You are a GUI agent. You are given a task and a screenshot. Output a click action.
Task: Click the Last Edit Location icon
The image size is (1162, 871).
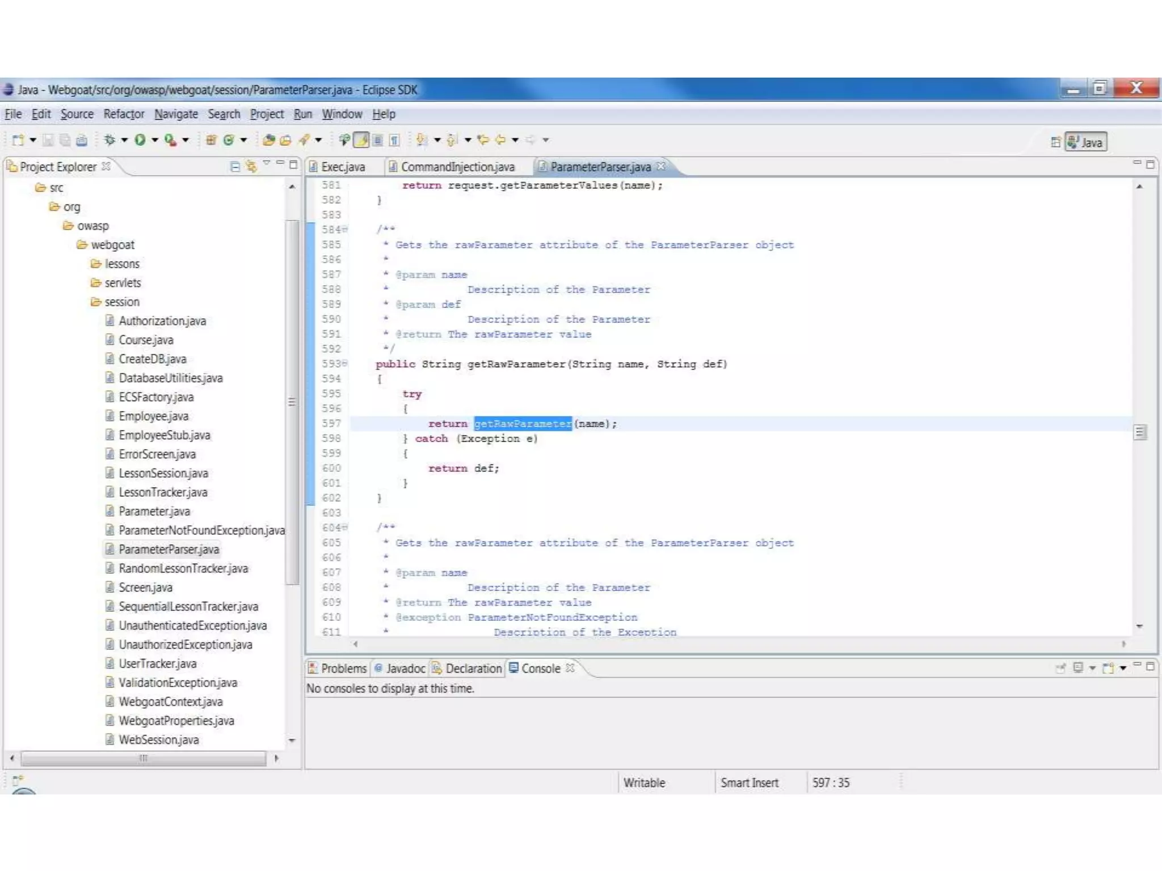[x=483, y=139]
